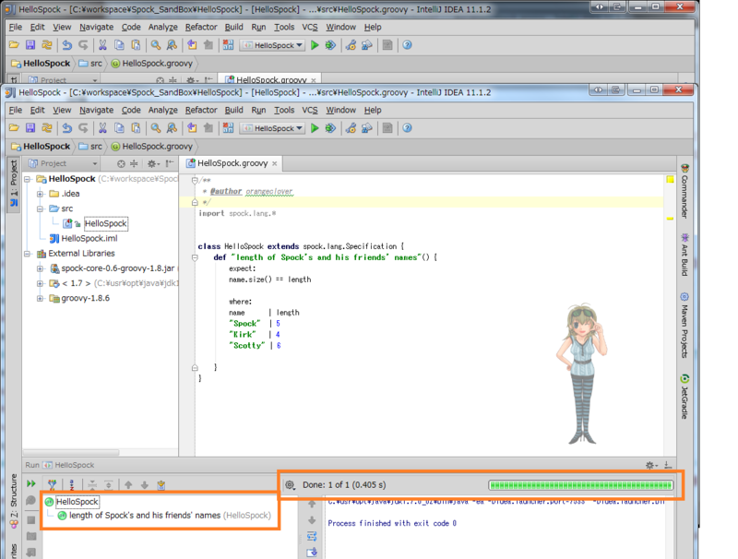Open the Project panel settings gear
The image size is (738, 559).
coord(152,163)
